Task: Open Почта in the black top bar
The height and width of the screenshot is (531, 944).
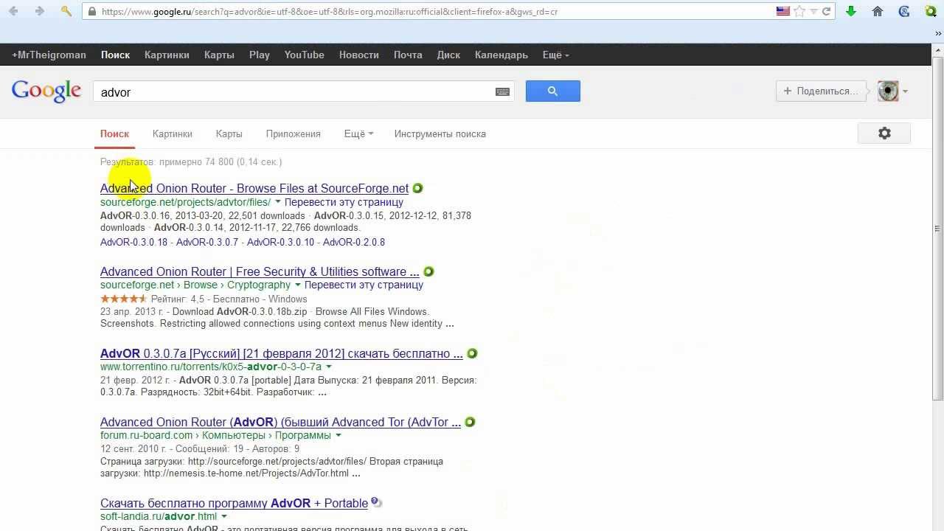Action: (408, 55)
